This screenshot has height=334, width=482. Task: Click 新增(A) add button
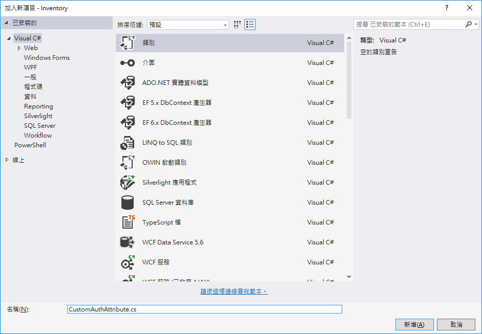414,324
